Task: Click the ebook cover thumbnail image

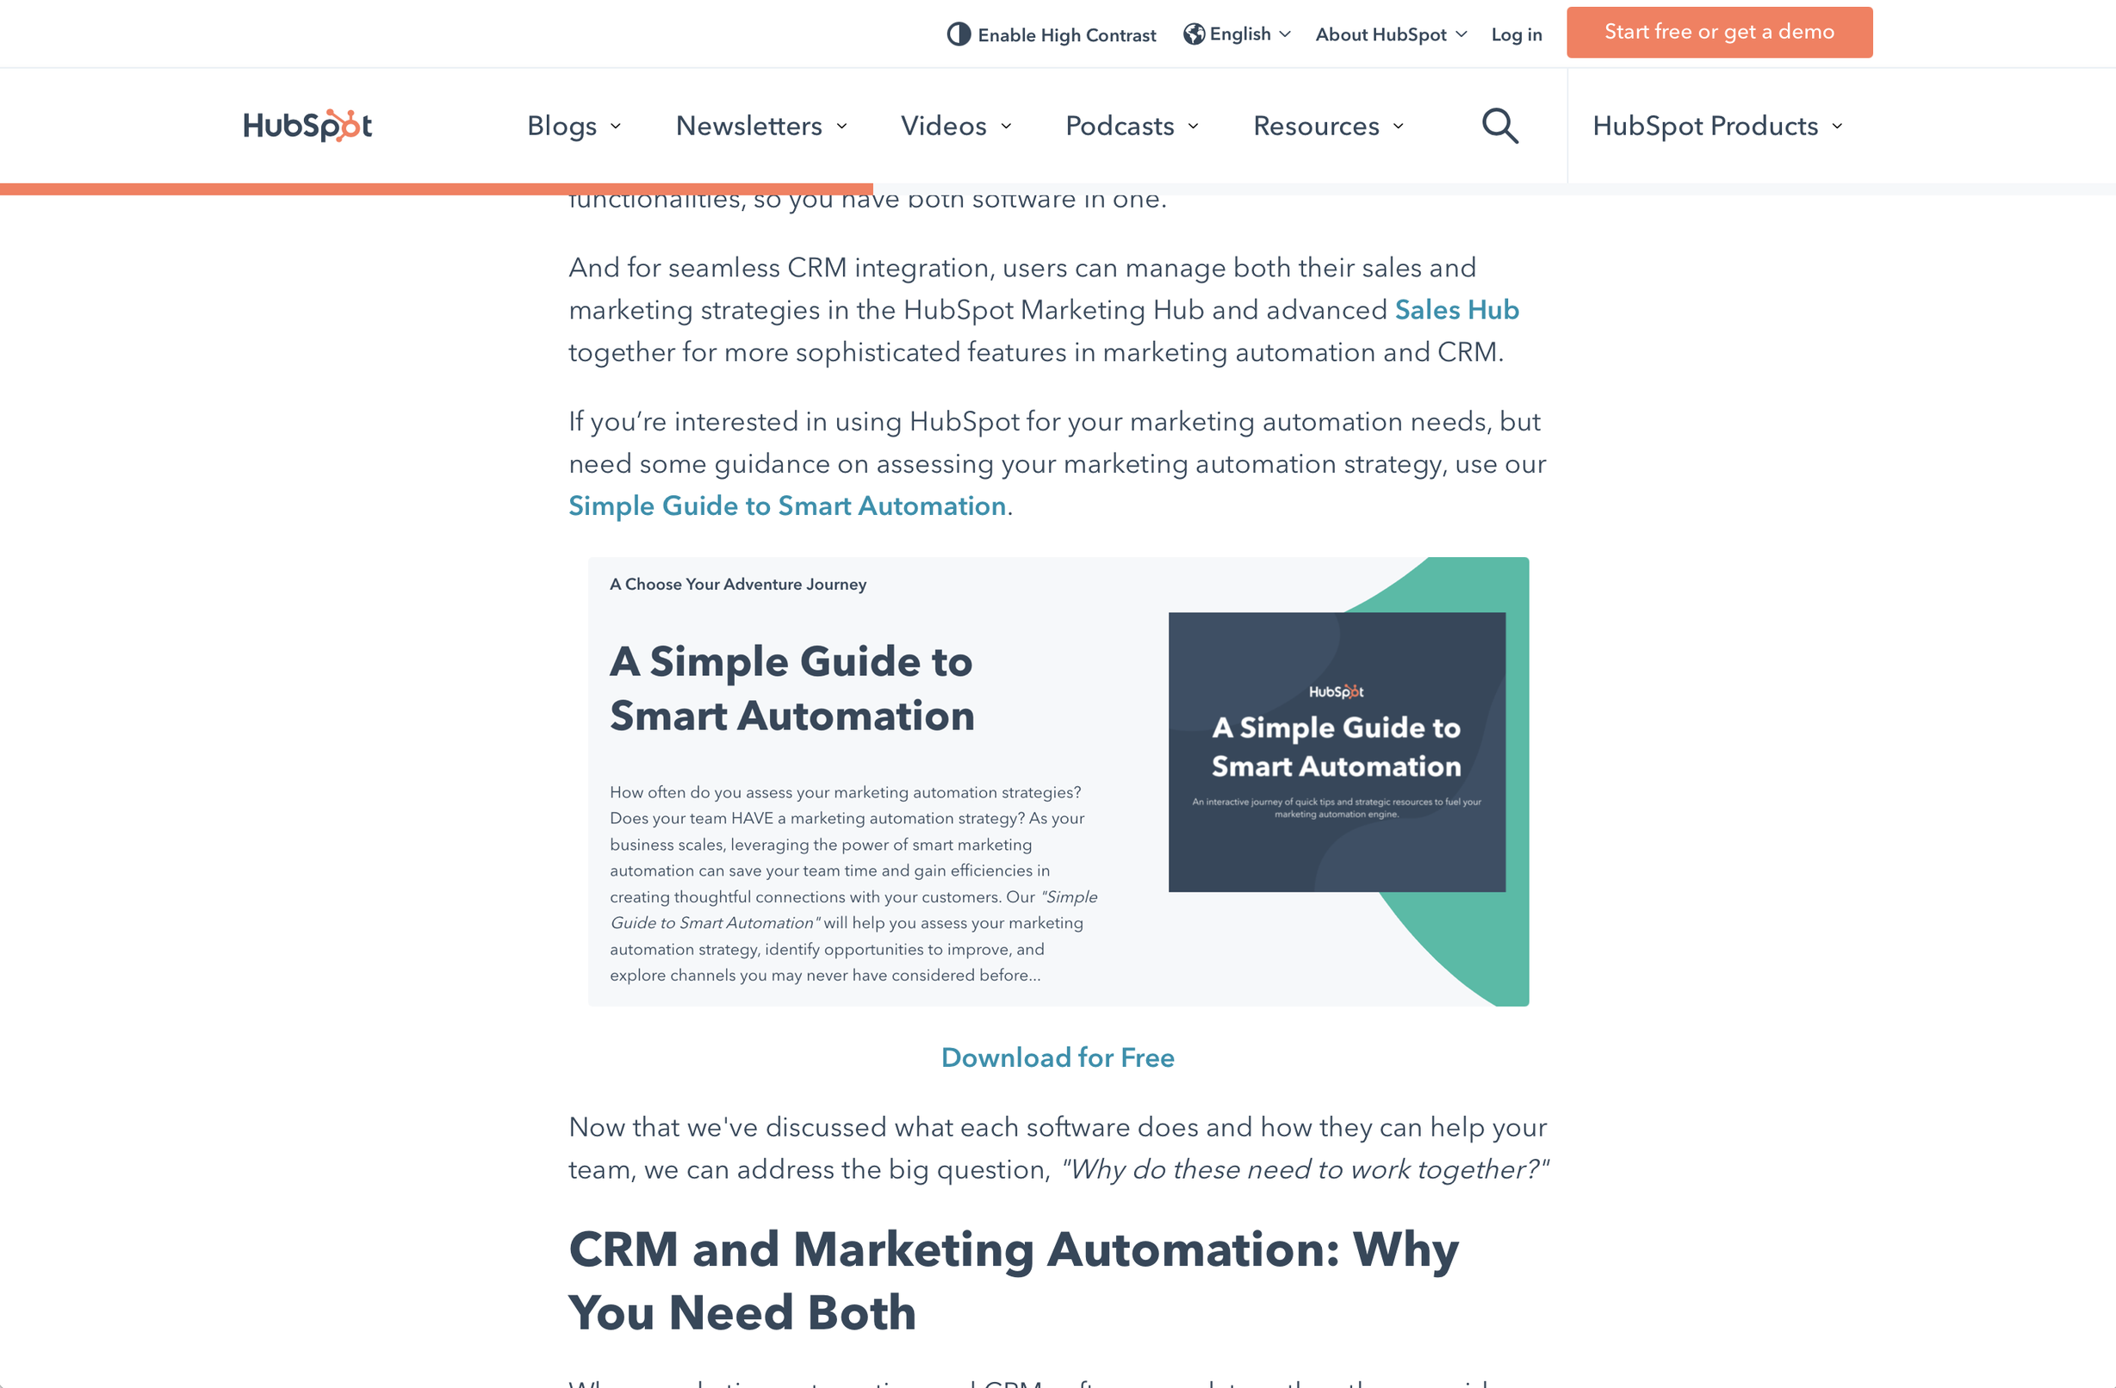Action: (x=1337, y=752)
